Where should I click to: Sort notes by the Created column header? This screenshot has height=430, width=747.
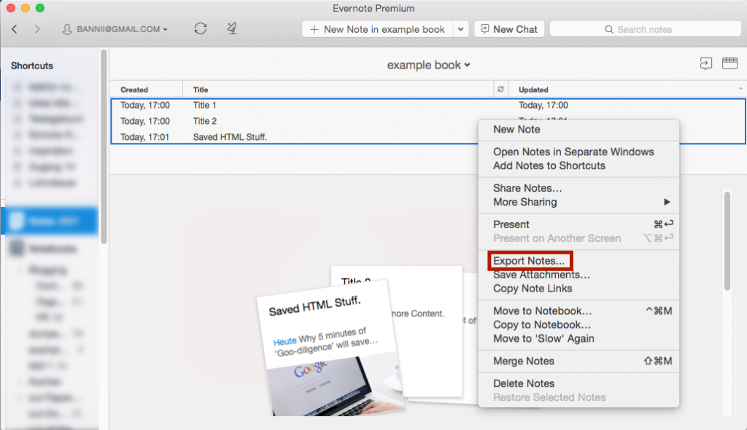click(134, 90)
